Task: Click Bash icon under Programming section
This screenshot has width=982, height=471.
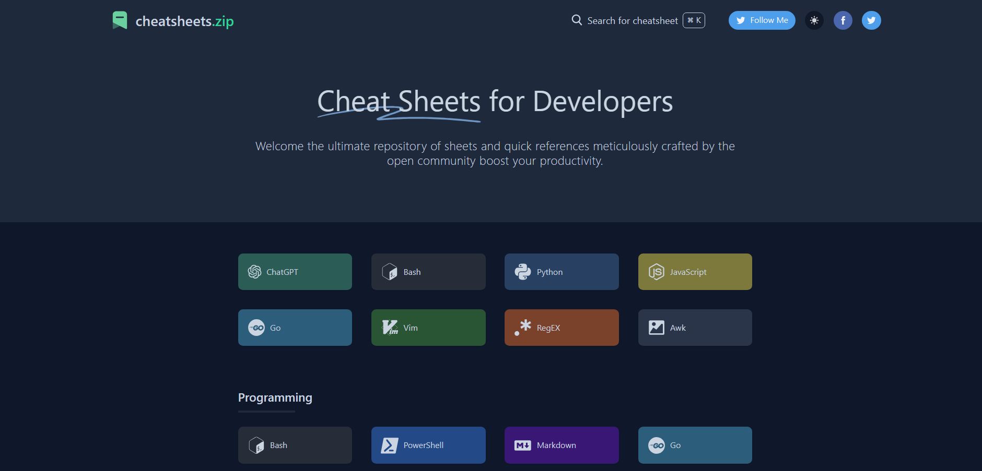Action: point(256,445)
